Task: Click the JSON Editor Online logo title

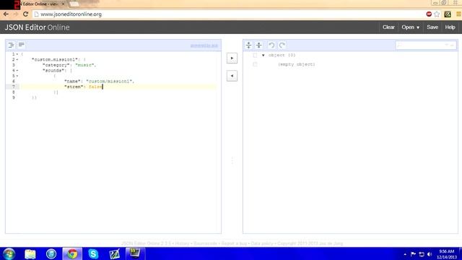Action: [x=37, y=27]
